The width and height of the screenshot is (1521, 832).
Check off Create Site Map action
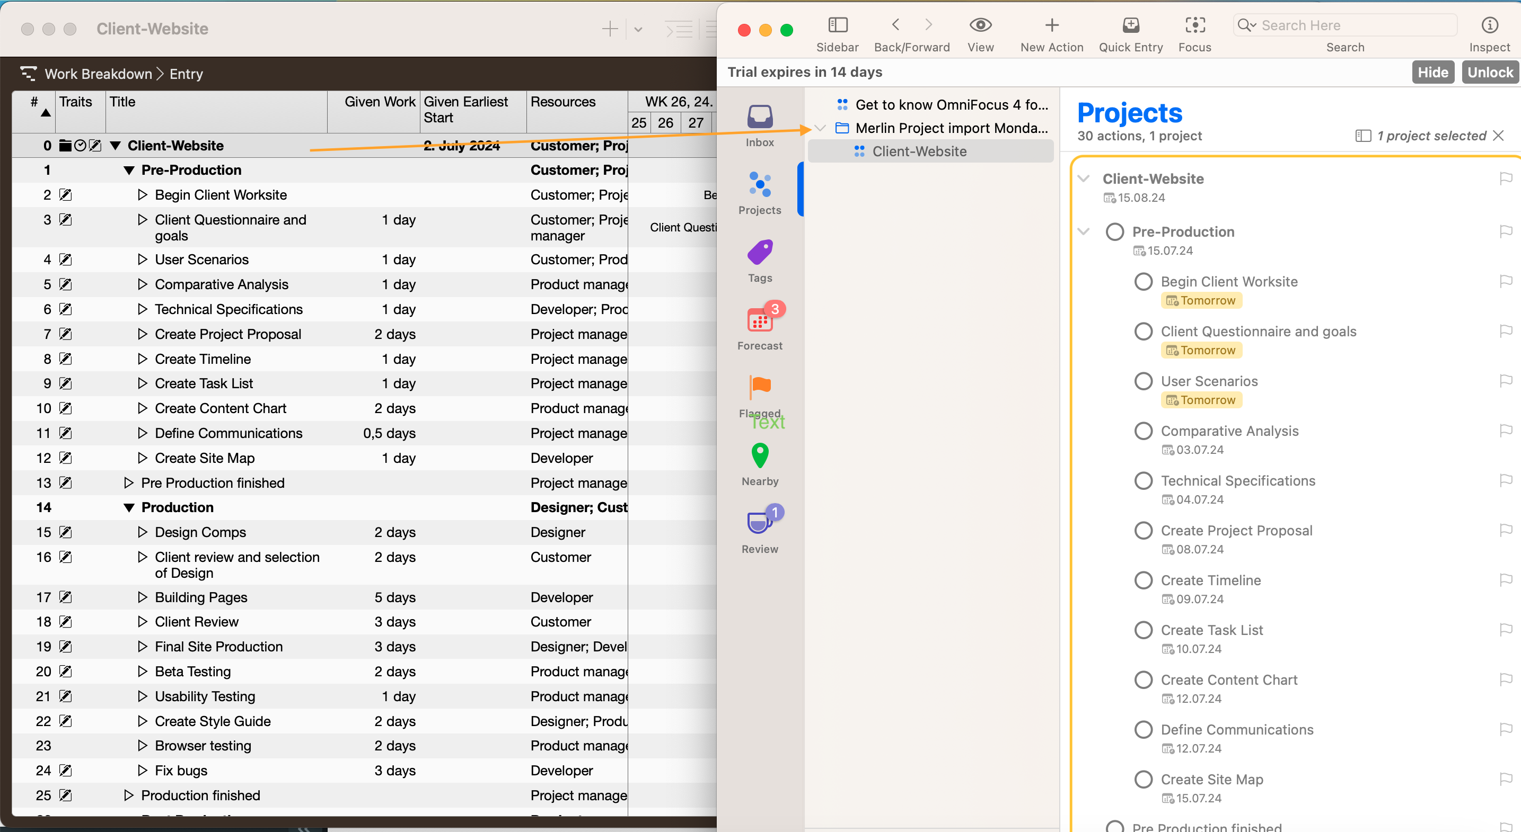1143,780
